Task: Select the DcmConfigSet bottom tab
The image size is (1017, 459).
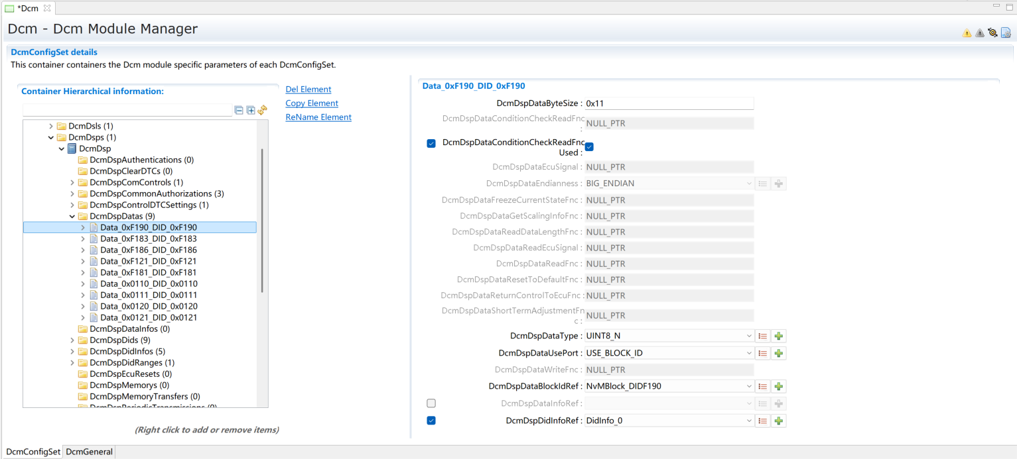Action: coord(33,452)
